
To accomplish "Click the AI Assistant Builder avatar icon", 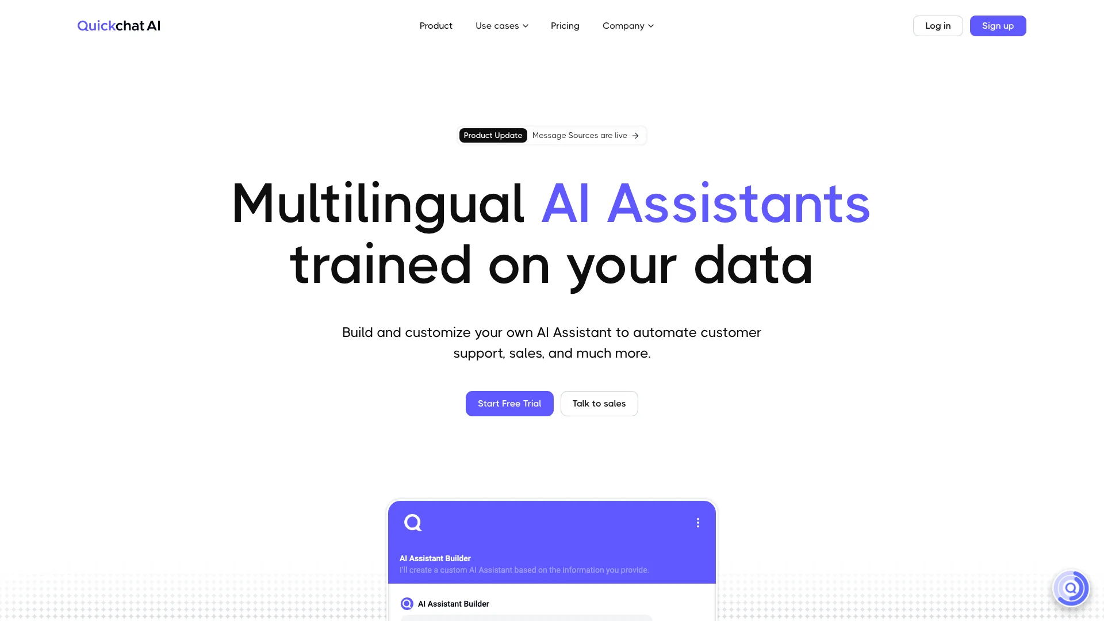I will [x=407, y=603].
